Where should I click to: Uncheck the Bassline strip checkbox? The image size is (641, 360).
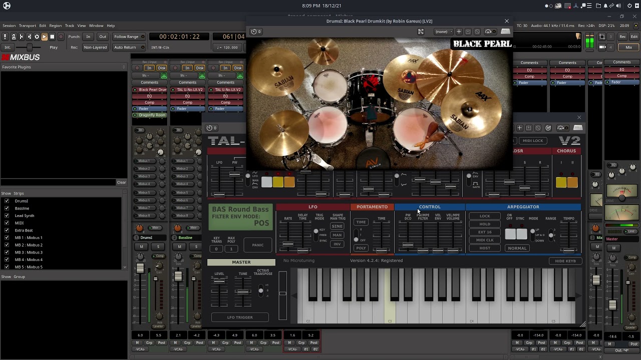7,208
